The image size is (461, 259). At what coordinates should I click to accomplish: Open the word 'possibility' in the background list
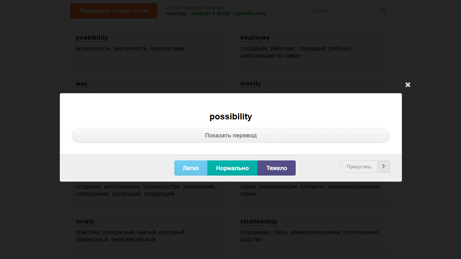pos(92,38)
